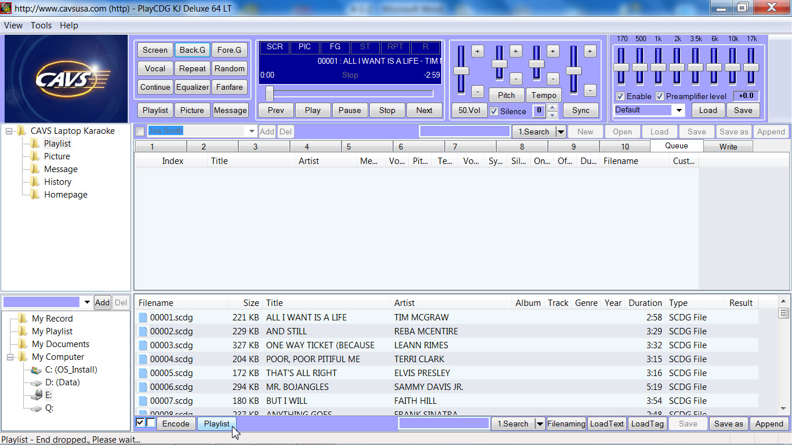The height and width of the screenshot is (445, 792).
Task: Click file icon of 00003.scdg
Action: pos(143,345)
